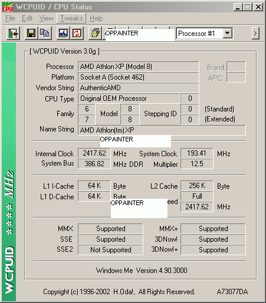Click the 3DNow! Supported field
Screen dimensions: 266x303
pyautogui.click(x=213, y=239)
